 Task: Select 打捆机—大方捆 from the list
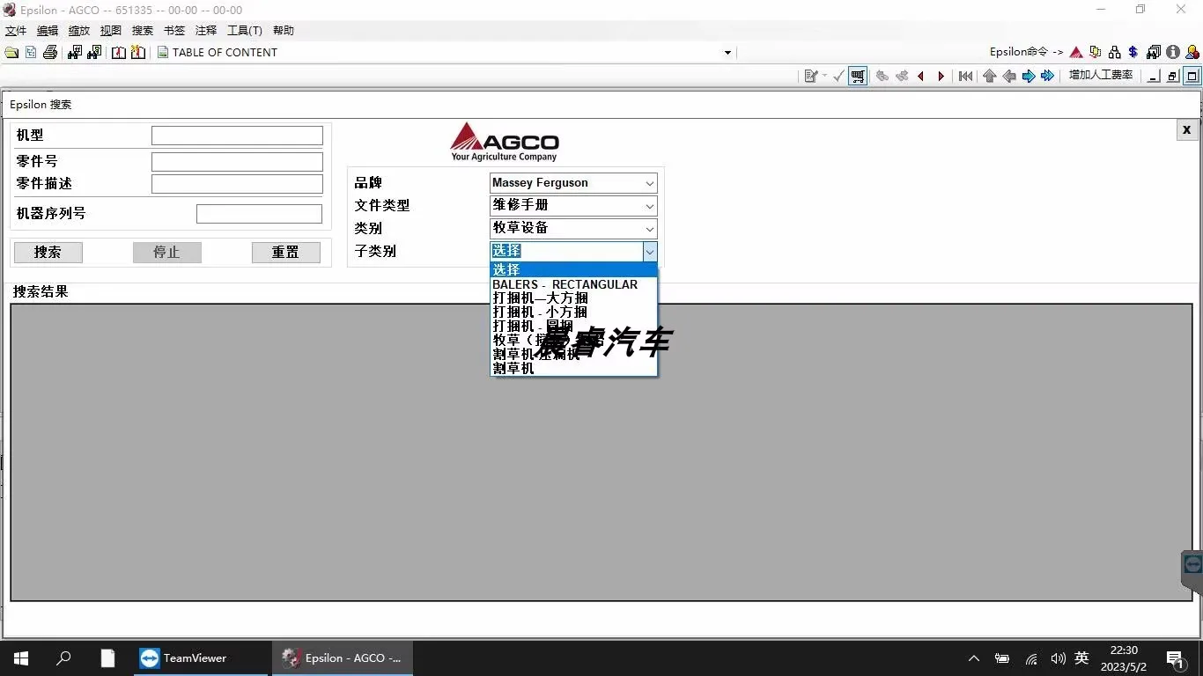click(573, 298)
